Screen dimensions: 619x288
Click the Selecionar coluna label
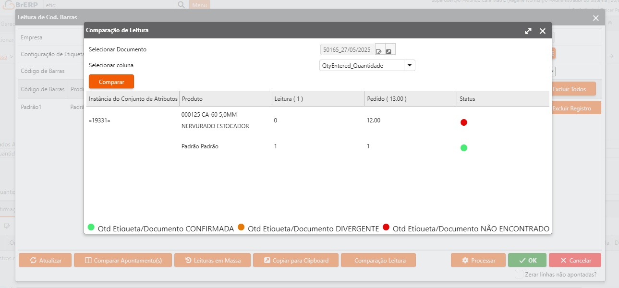(x=111, y=65)
